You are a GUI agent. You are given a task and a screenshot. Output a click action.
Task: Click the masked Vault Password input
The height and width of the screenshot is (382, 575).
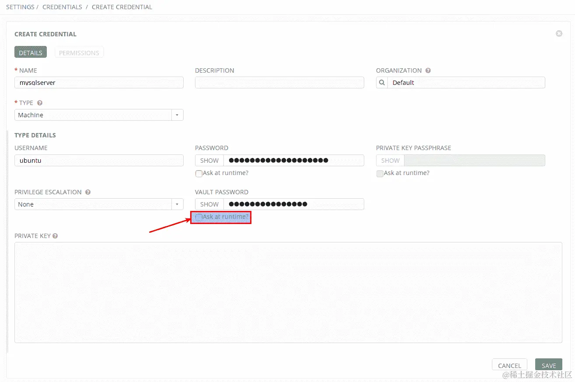pyautogui.click(x=294, y=204)
